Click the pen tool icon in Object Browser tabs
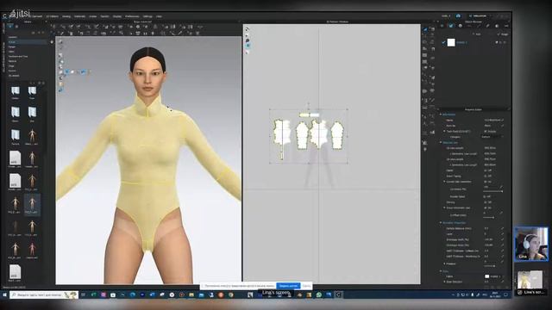This screenshot has width=552, height=310. (487, 26)
